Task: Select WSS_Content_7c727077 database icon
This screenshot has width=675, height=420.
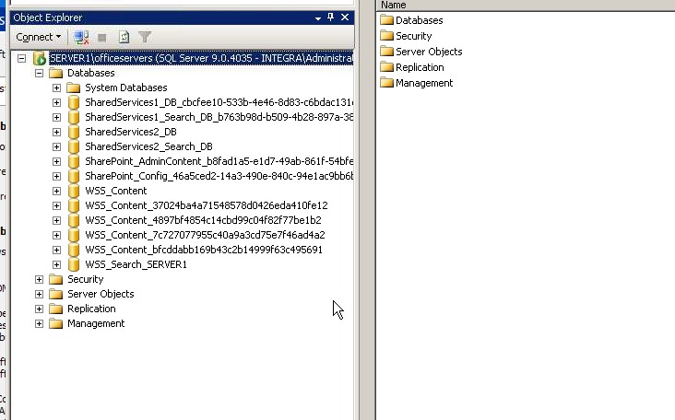Action: (74, 235)
